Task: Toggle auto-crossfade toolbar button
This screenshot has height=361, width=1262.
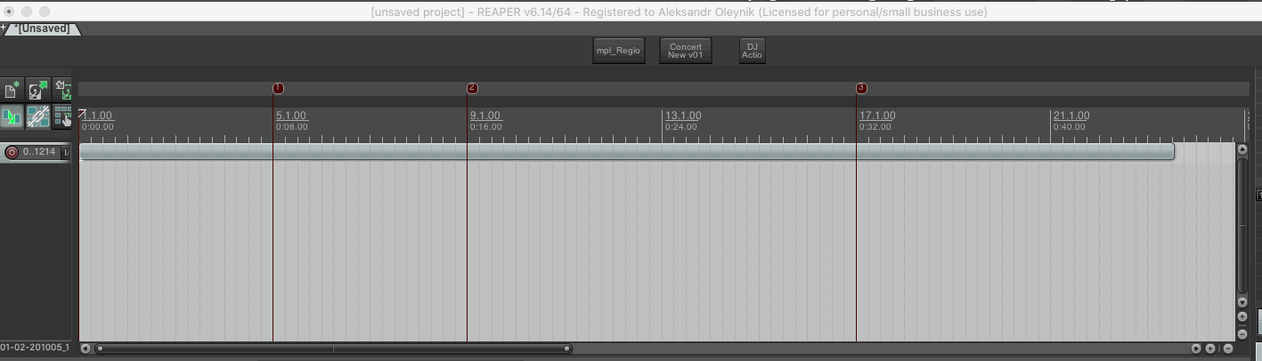Action: 12,116
